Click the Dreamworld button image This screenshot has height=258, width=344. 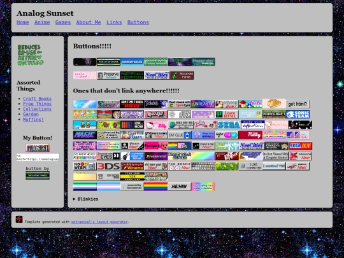point(156,156)
